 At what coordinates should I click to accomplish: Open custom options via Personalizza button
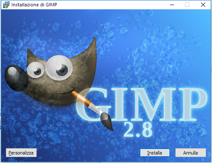(21, 153)
